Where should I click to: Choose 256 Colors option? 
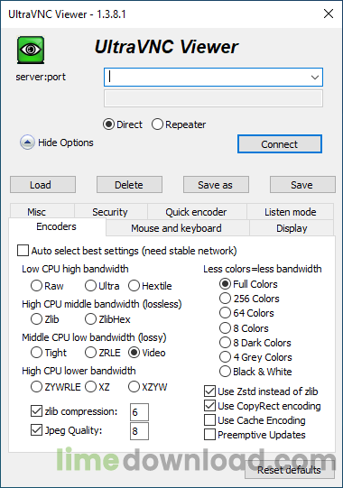[x=225, y=299]
